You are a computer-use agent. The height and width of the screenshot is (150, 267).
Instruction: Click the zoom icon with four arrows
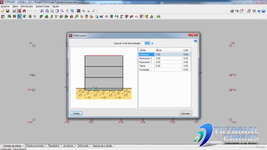(x=47, y=11)
